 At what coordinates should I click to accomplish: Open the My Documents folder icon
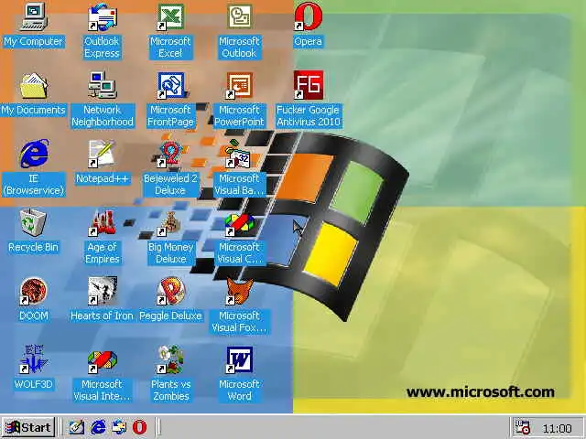point(34,86)
